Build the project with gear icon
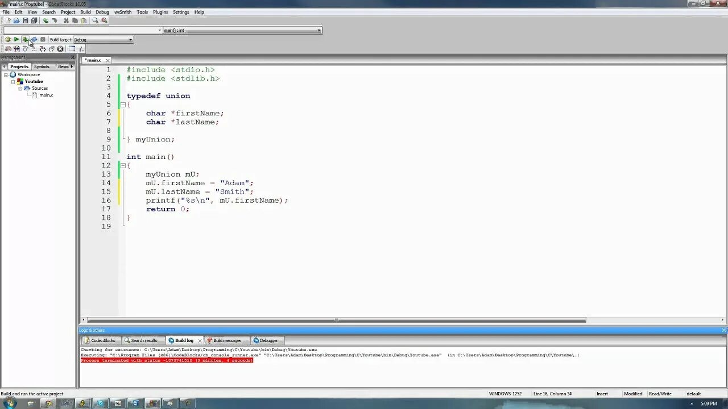This screenshot has height=409, width=728. (x=8, y=40)
